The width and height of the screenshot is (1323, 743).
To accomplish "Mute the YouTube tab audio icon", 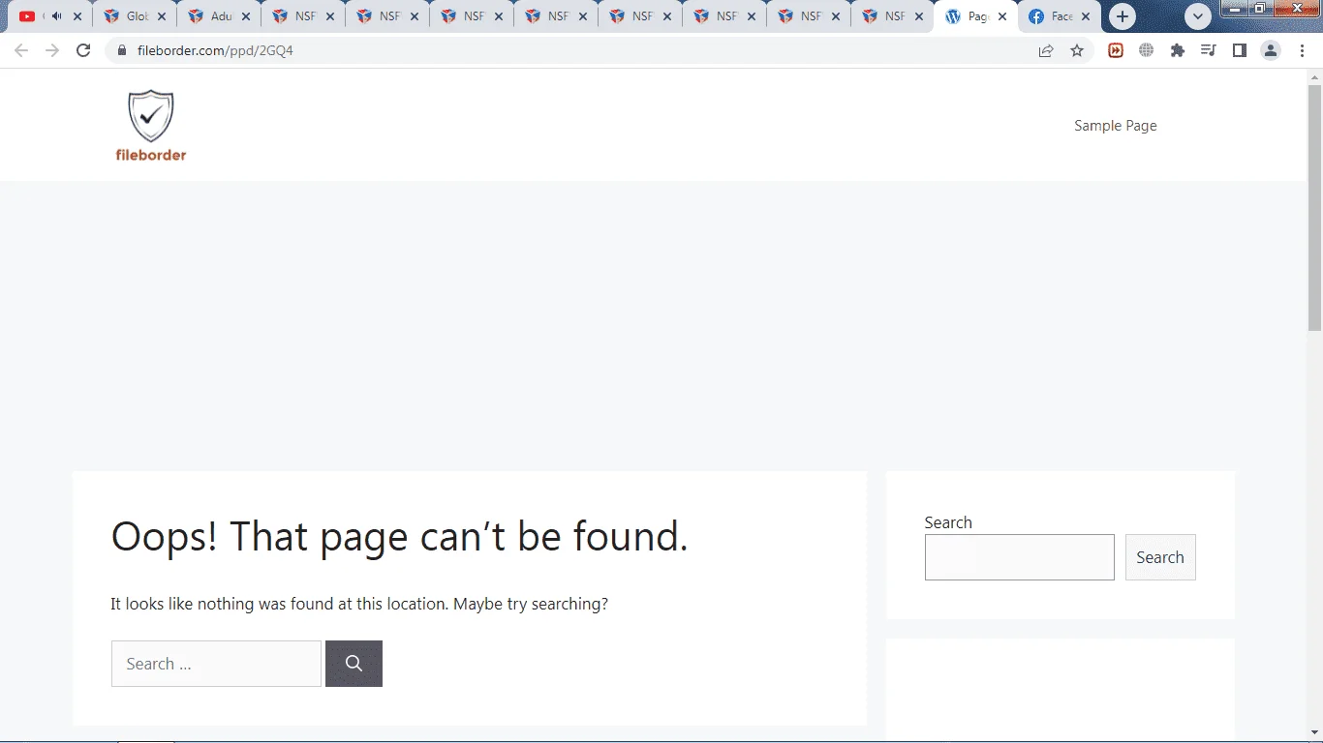I will pyautogui.click(x=56, y=16).
